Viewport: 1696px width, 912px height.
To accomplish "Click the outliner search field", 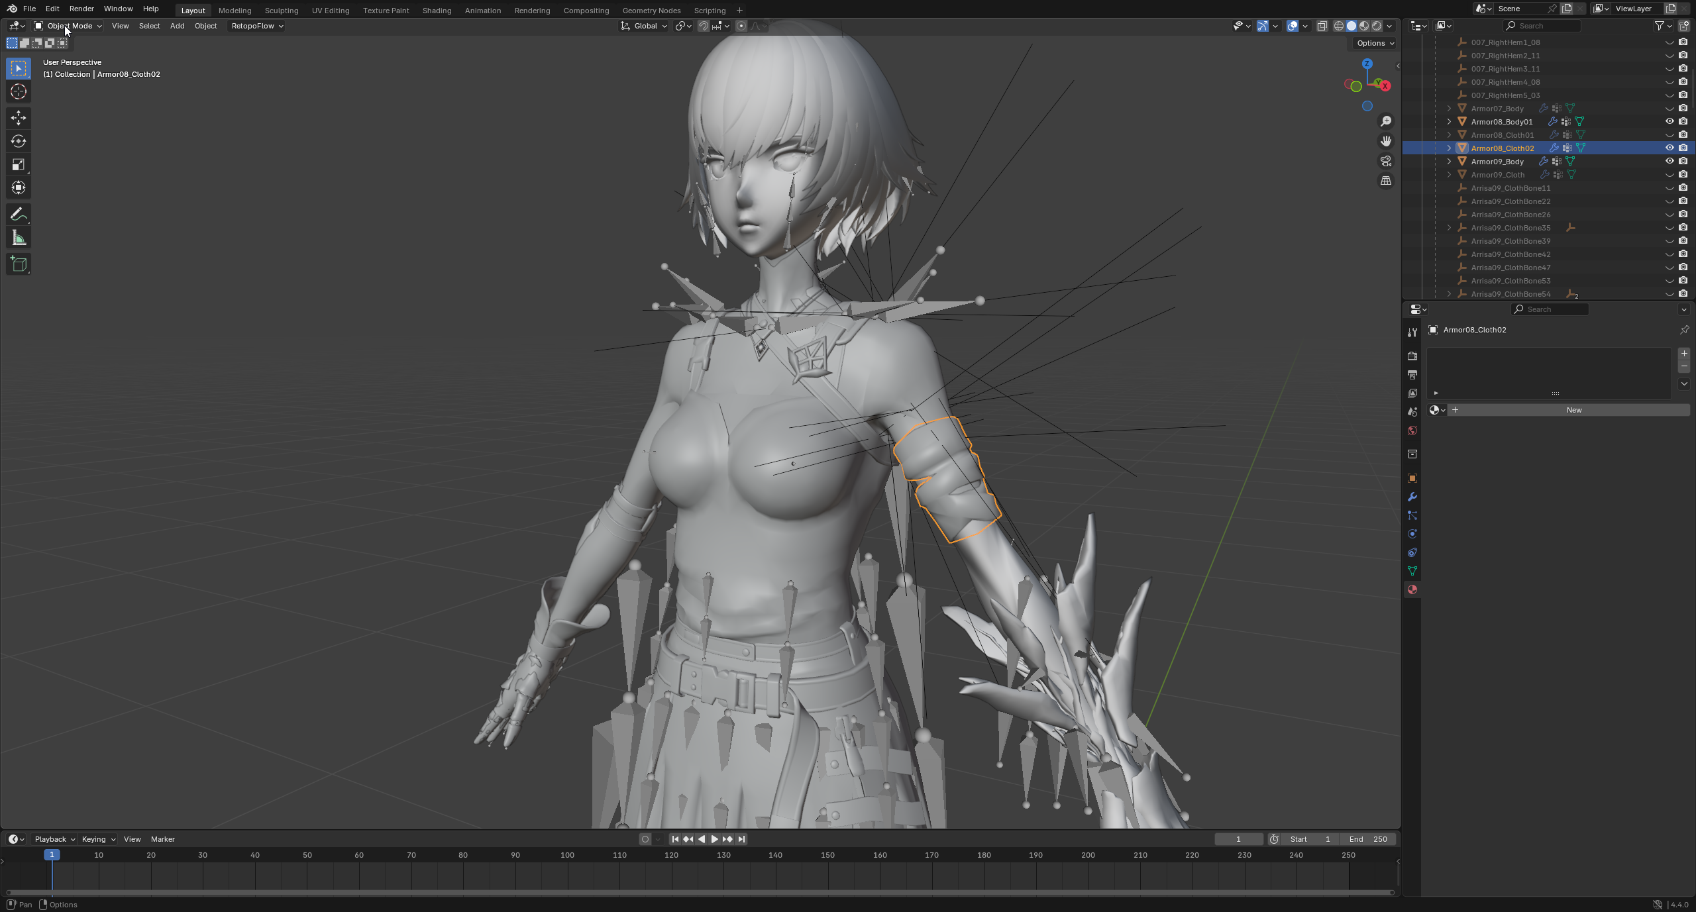I will coord(1542,26).
